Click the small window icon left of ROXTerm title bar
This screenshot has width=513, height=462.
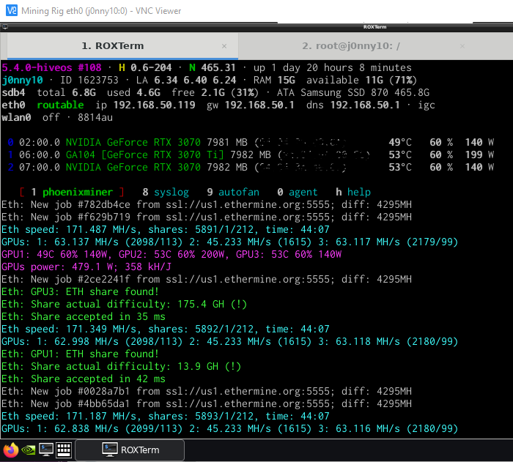click(4, 26)
